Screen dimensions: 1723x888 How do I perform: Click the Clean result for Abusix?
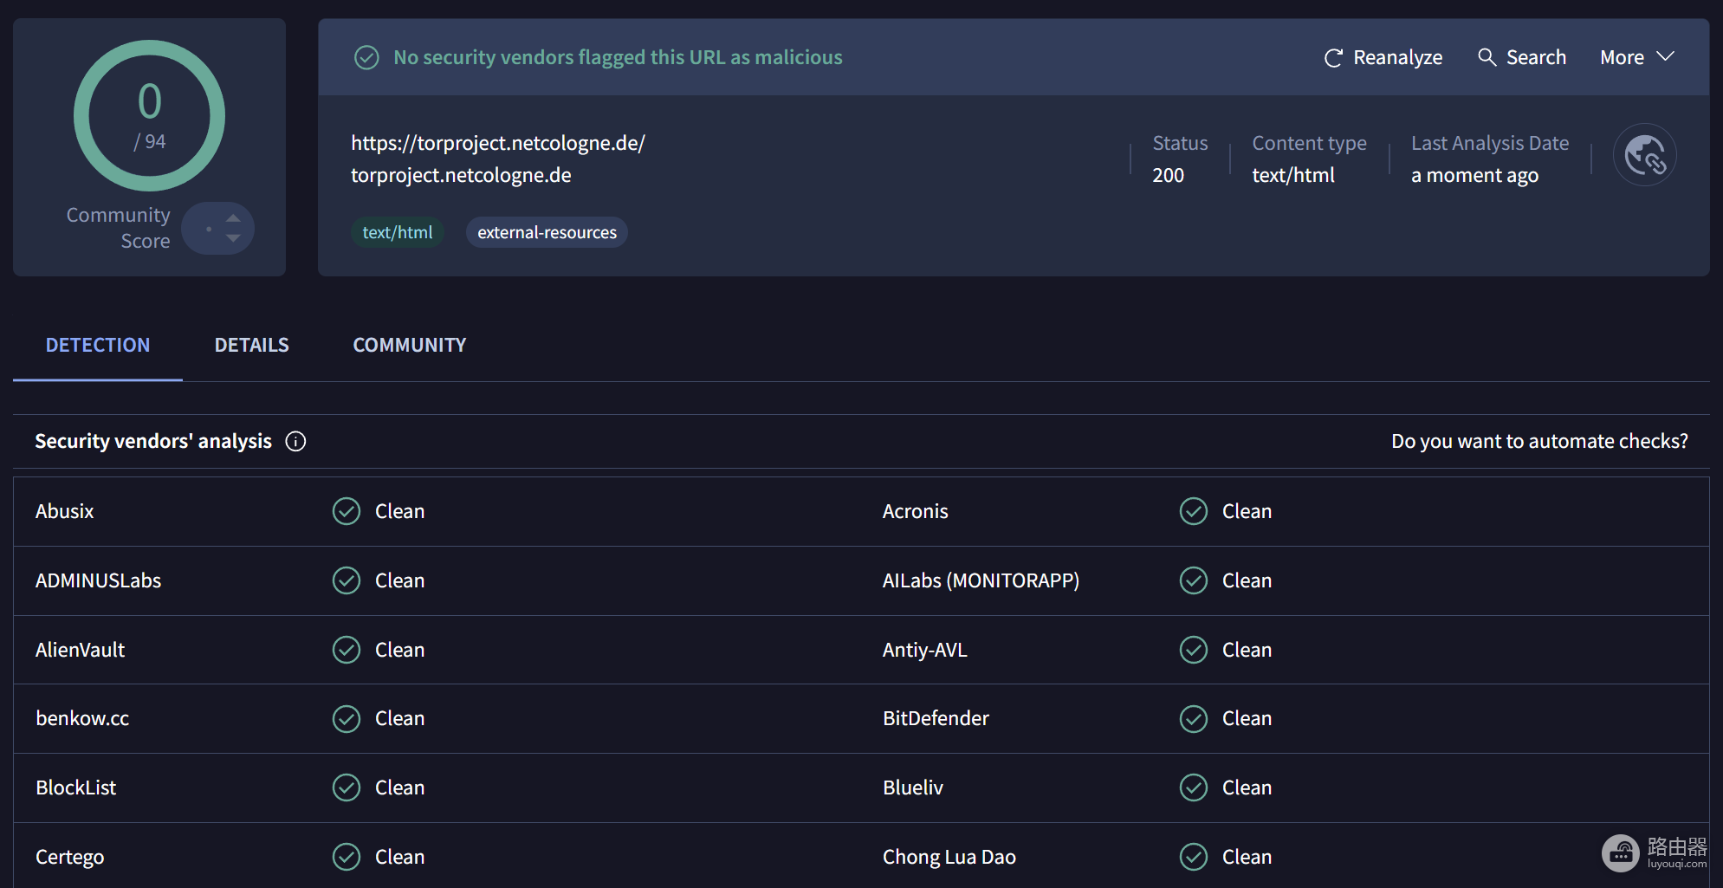399,511
